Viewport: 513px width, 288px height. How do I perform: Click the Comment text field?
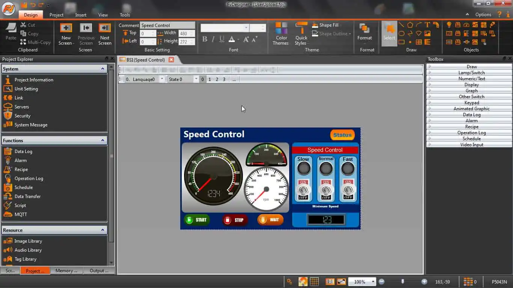point(167,25)
